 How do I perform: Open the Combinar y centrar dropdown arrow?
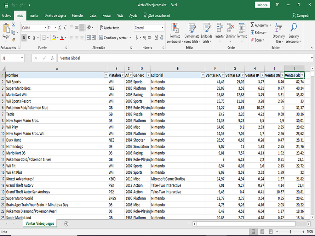(x=130, y=38)
